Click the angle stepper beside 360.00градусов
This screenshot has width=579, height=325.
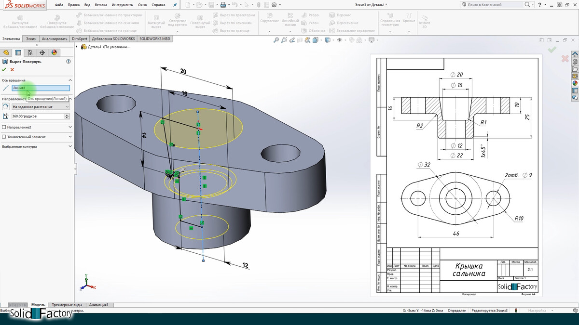(x=67, y=116)
